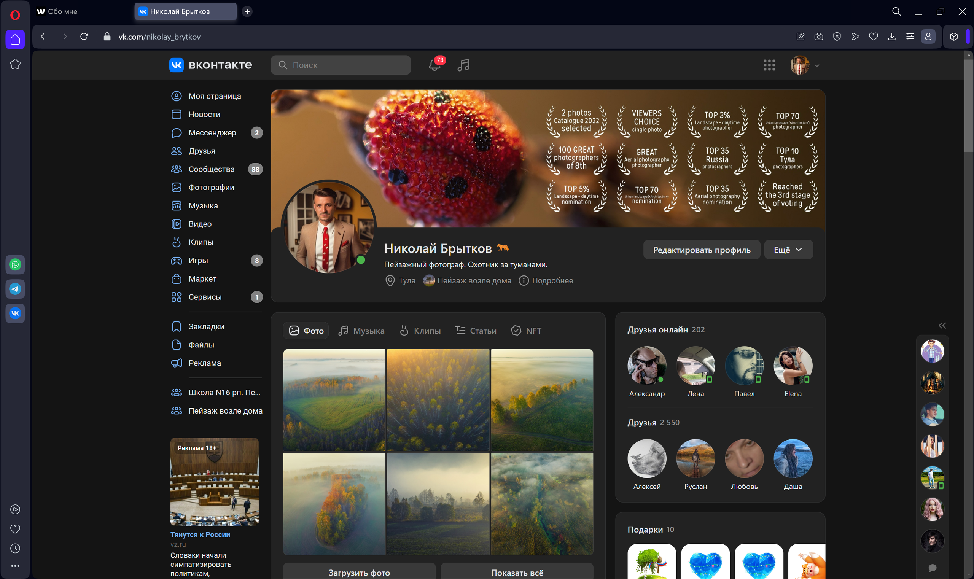This screenshot has height=579, width=974.
Task: Toggle Opera ad blocker shield icon
Action: point(837,37)
